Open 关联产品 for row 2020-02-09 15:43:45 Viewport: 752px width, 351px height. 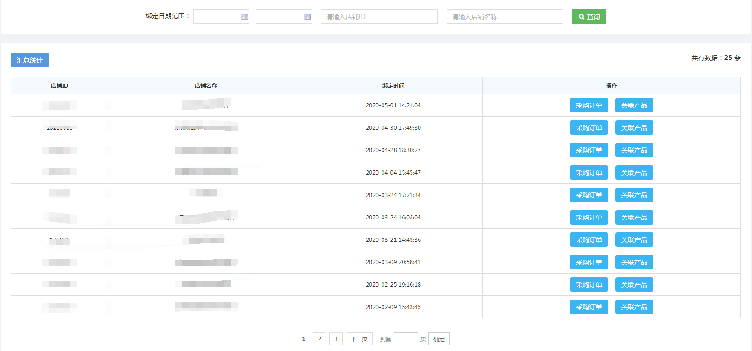click(634, 307)
